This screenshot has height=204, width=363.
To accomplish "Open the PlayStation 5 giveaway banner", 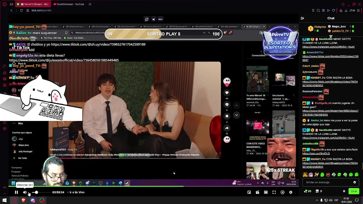I will [x=280, y=43].
